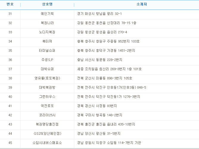Click address 세종 조치원읍 침산리 269-8번지
The image size is (199, 149).
109,69
